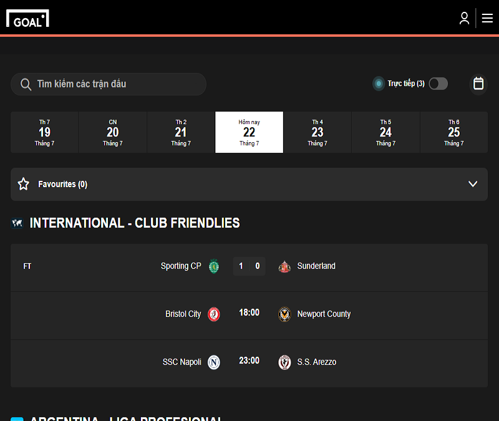Open the user account profile icon
The width and height of the screenshot is (499, 421).
tap(464, 18)
